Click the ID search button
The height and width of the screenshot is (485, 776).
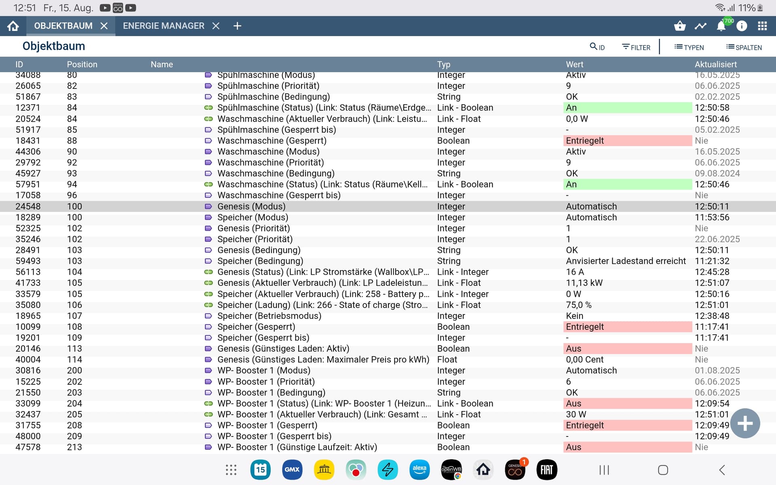(x=597, y=47)
